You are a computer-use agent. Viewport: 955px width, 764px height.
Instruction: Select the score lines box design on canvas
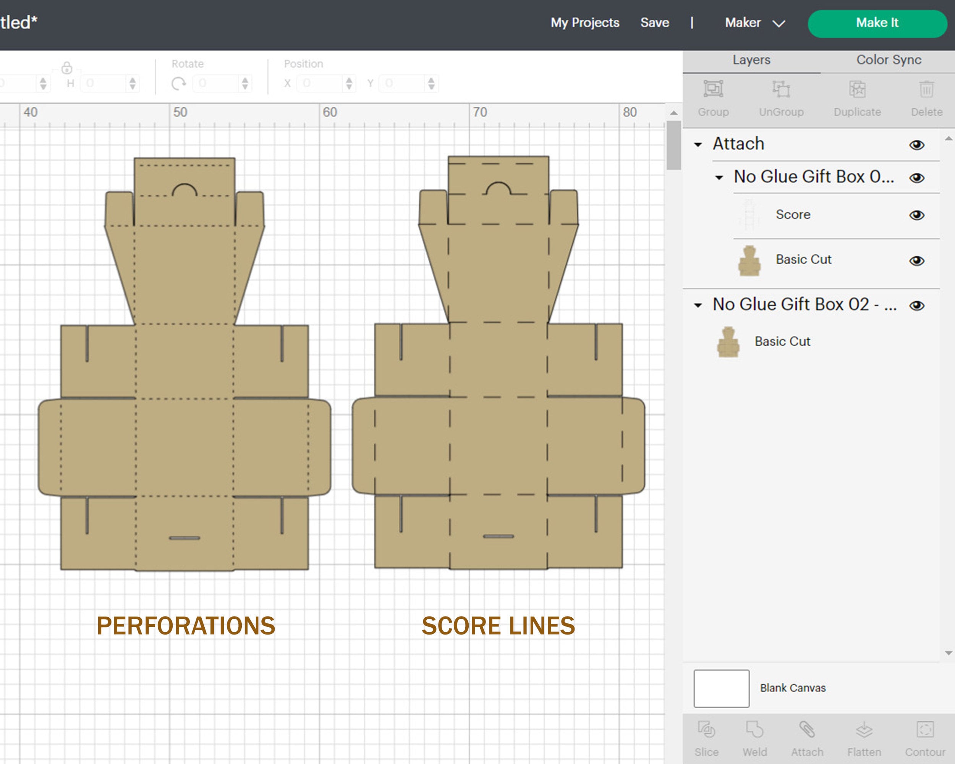pos(498,362)
